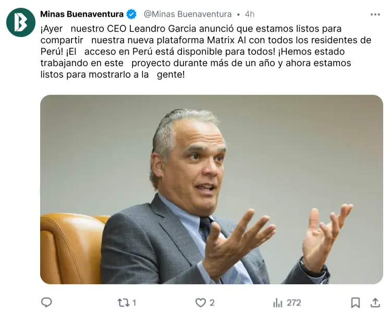Bookmark this post
The width and height of the screenshot is (391, 317).
click(x=356, y=303)
